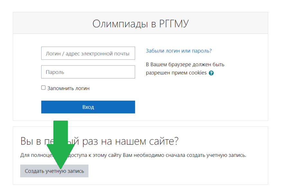Click the cookies notice text В Вашем браузере

[x=185, y=68]
